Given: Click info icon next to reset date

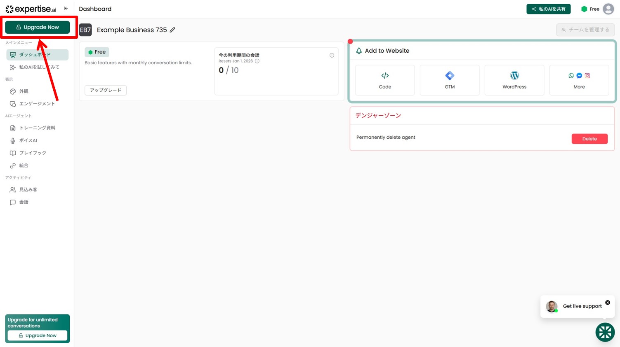Looking at the screenshot, I should [257, 61].
